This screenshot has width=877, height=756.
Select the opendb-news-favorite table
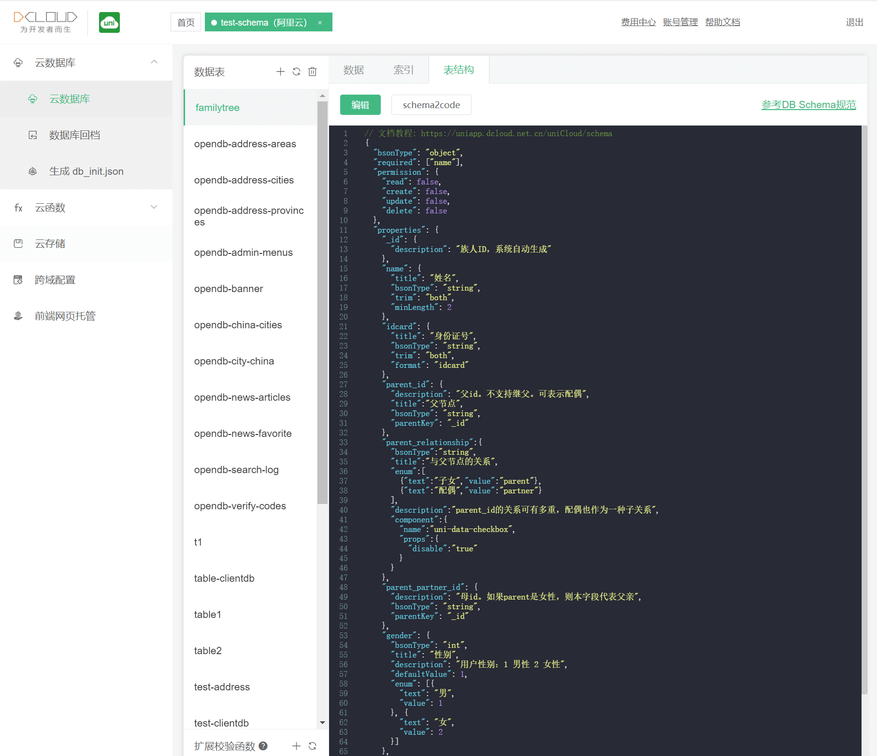click(250, 434)
